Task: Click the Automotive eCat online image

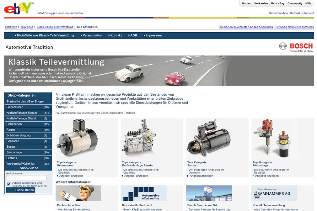Action: coord(143,193)
